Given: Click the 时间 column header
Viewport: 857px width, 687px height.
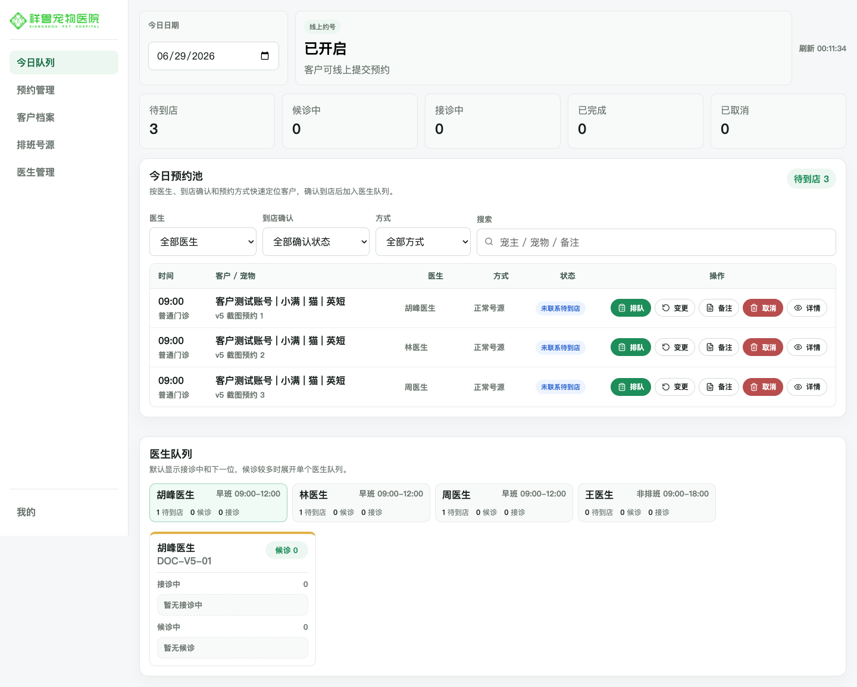Looking at the screenshot, I should (166, 276).
